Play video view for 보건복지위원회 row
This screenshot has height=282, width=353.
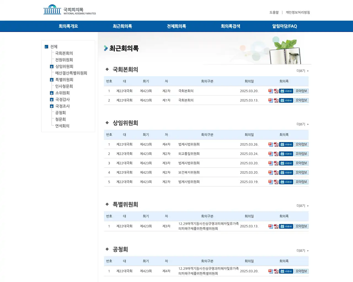(x=286, y=172)
